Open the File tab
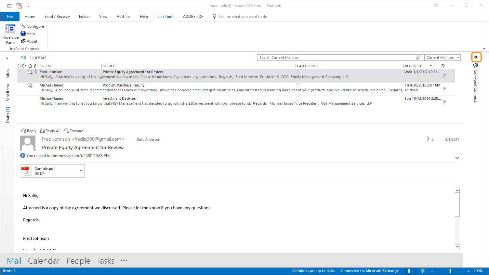 pos(10,17)
